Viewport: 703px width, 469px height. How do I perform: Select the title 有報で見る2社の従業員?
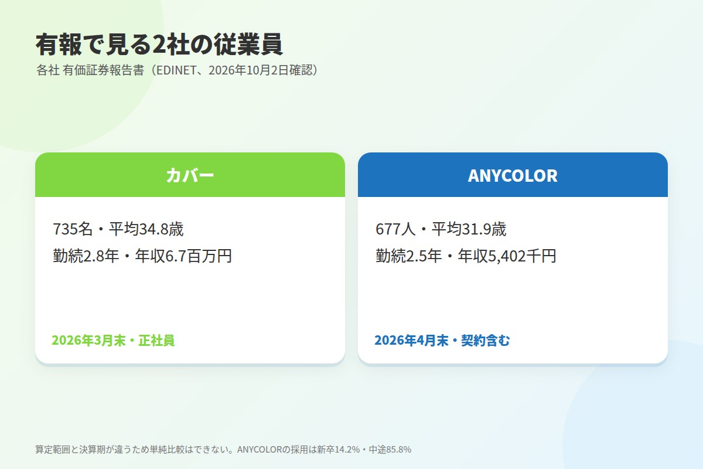159,45
